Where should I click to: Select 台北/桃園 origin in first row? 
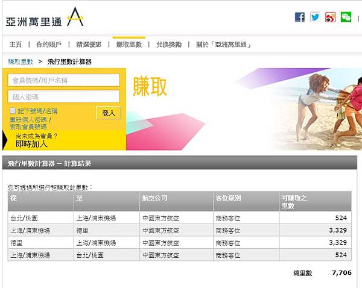point(24,218)
